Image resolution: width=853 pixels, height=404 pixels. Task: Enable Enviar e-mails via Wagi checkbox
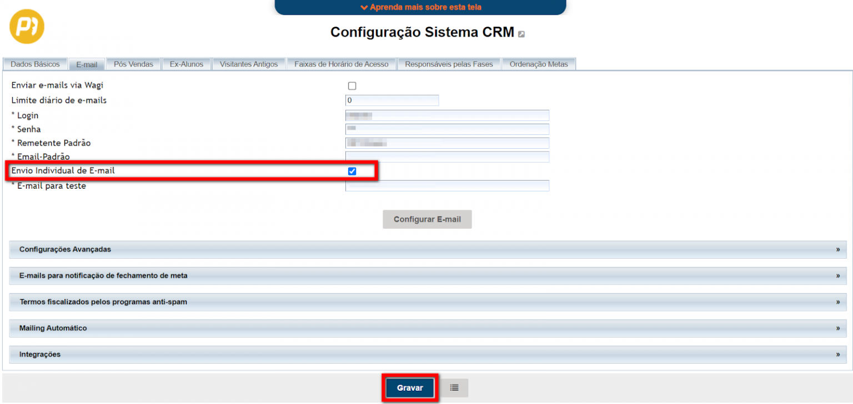[352, 86]
